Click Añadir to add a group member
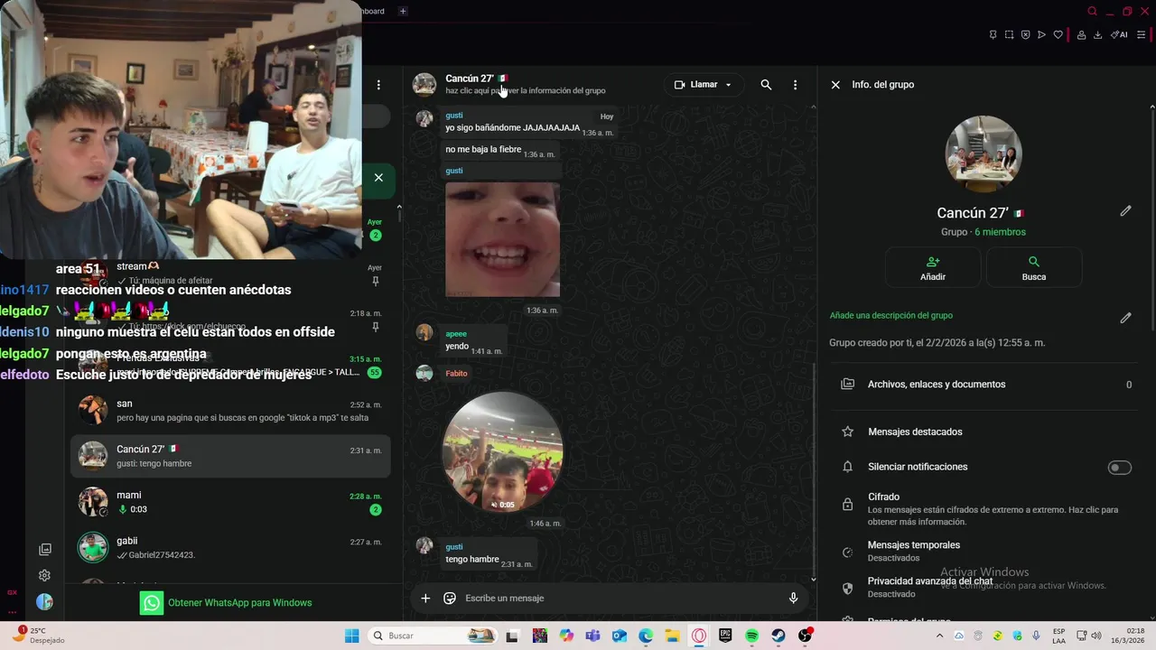This screenshot has width=1156, height=650. click(x=933, y=268)
